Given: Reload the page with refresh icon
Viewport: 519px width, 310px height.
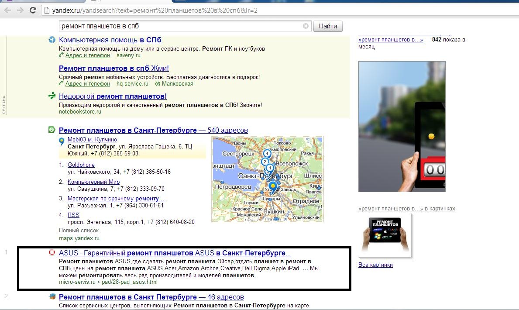Looking at the screenshot, I should (33, 10).
